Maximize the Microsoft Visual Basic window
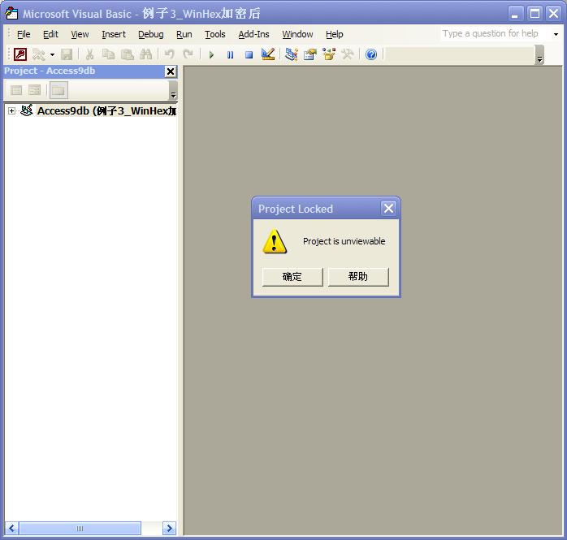The image size is (567, 540). 535,14
